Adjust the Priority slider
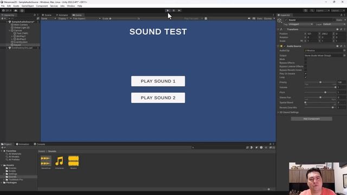This screenshot has width=347, height=195. [320, 82]
